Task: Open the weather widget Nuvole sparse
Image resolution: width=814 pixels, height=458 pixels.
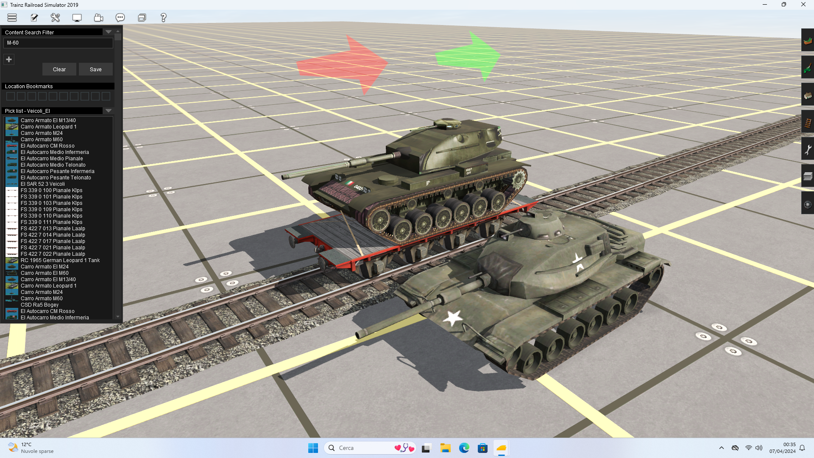Action: (31, 448)
